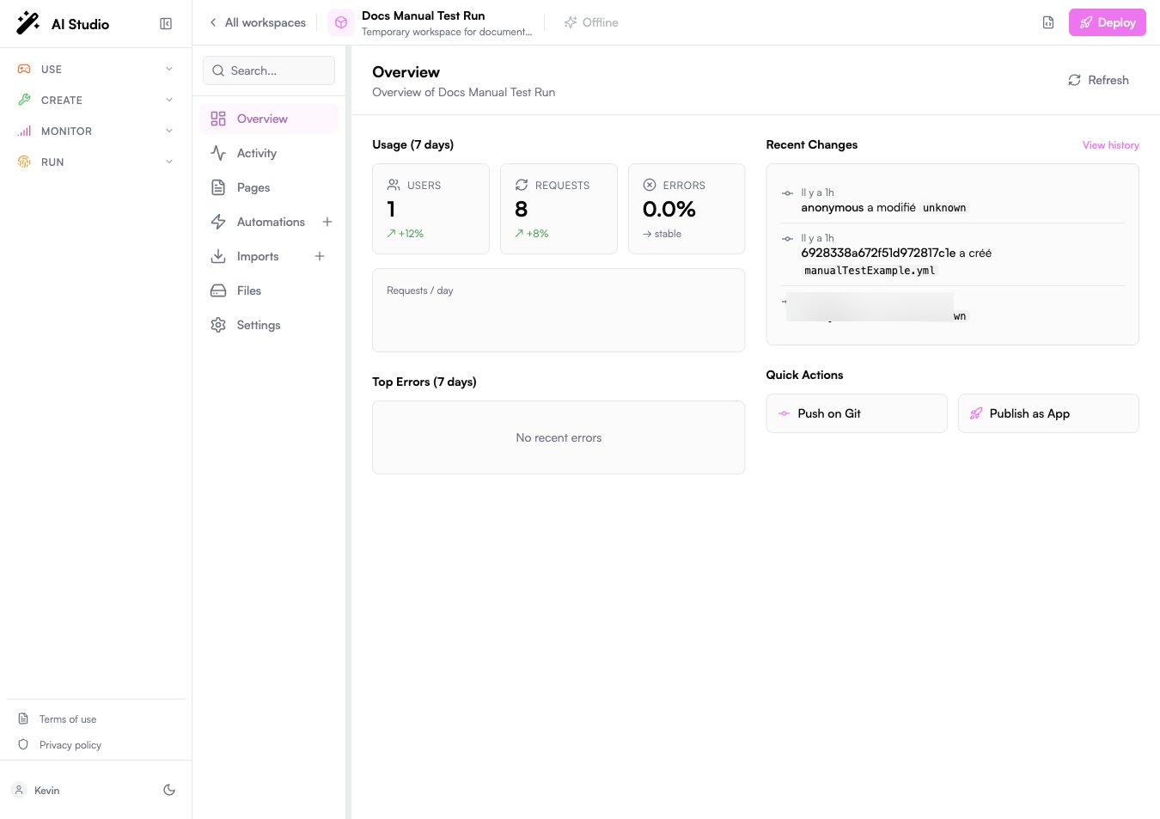Click the Files drive icon
Screen dimensions: 1160x819
click(218, 290)
